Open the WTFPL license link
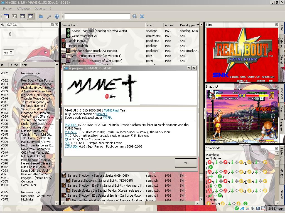Viewport: 285px width, 213px height. (x=107, y=118)
